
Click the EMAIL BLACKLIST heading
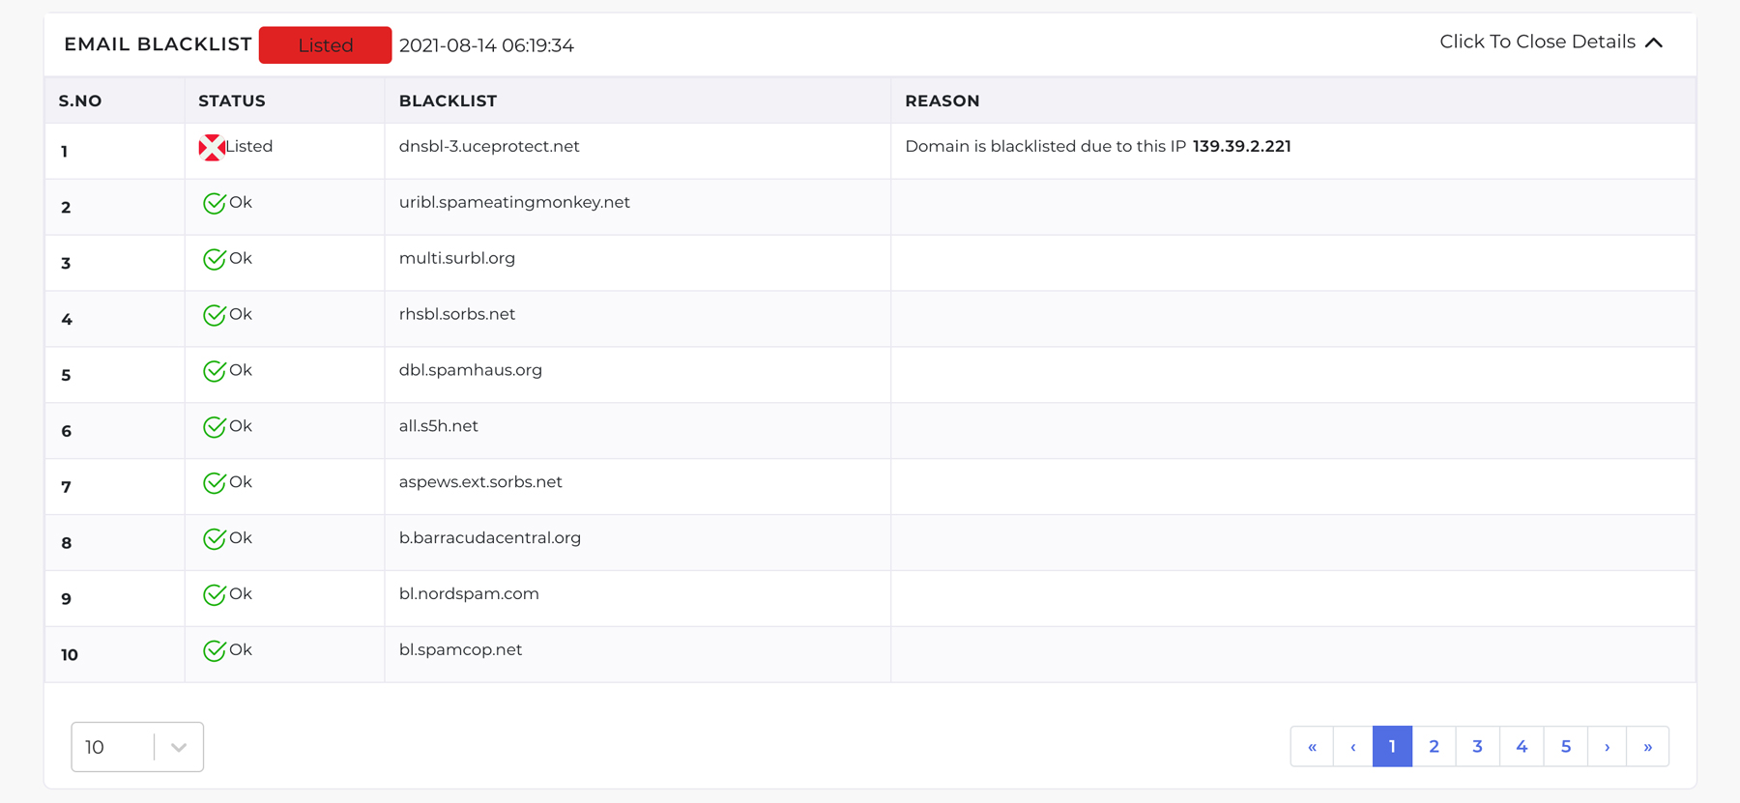click(x=158, y=44)
